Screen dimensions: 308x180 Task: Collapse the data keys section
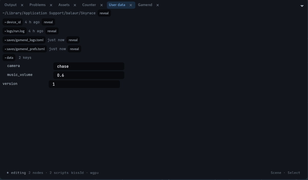click(9, 58)
